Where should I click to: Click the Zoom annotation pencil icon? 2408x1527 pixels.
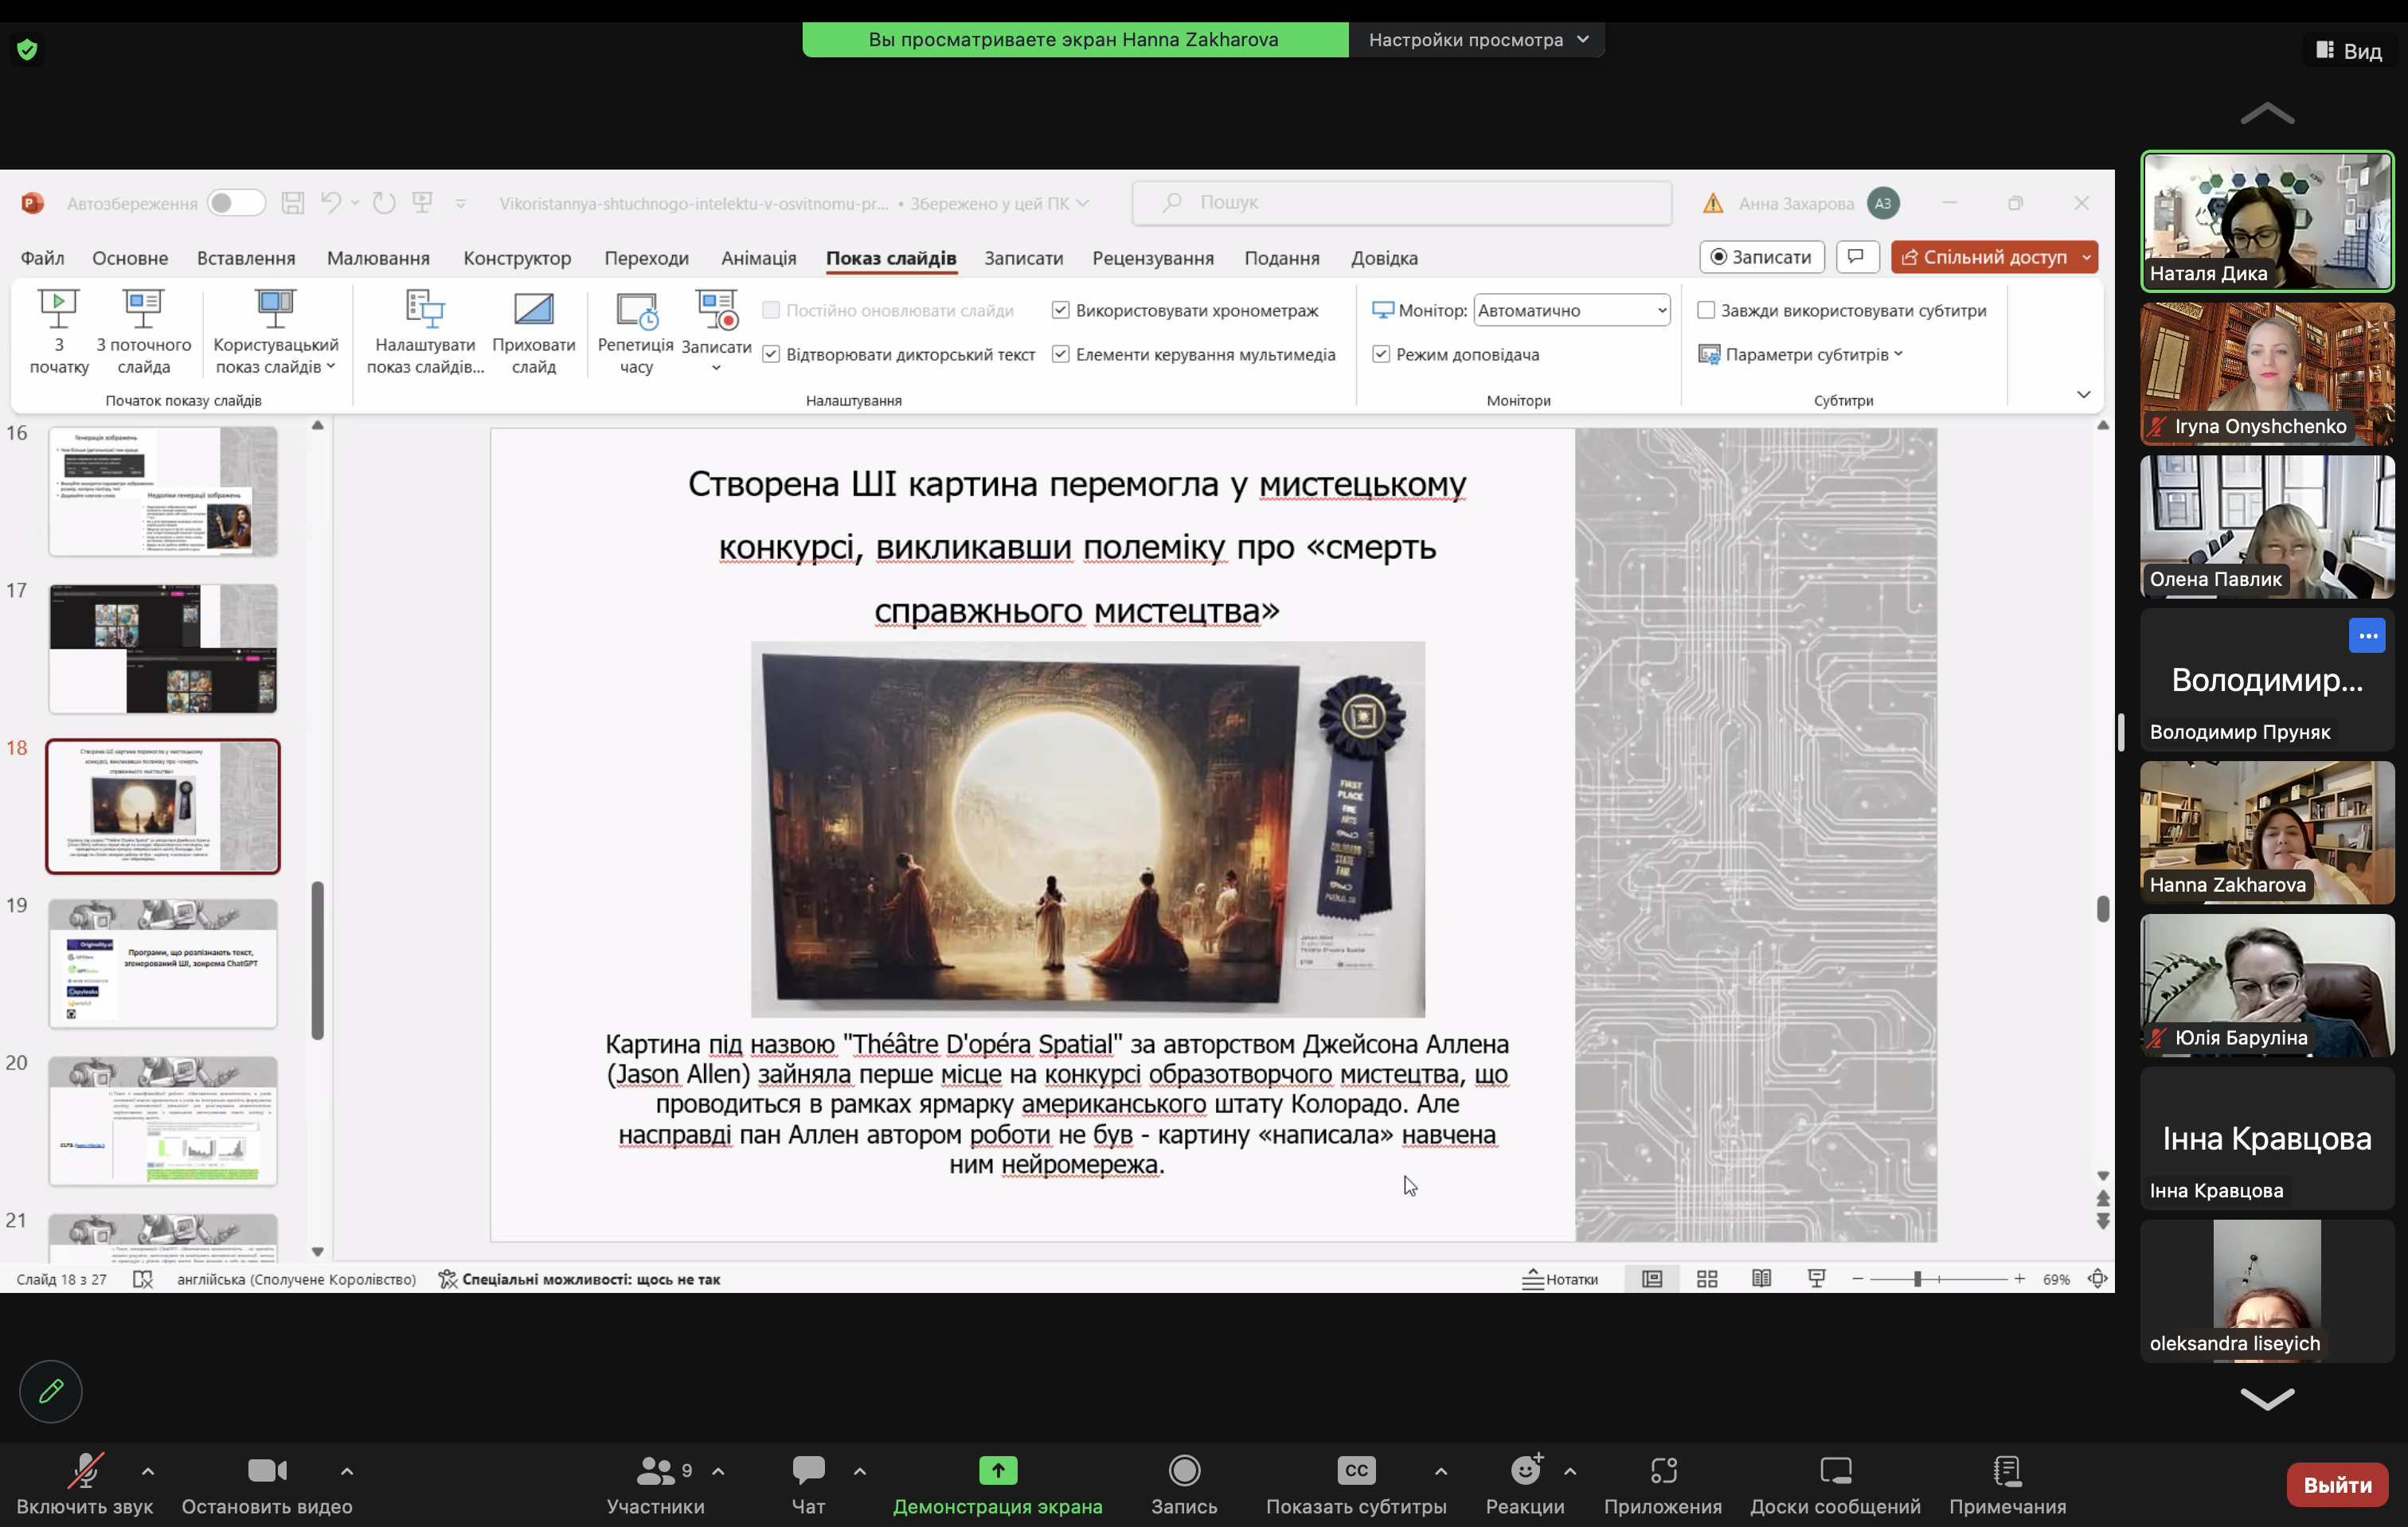point(50,1390)
